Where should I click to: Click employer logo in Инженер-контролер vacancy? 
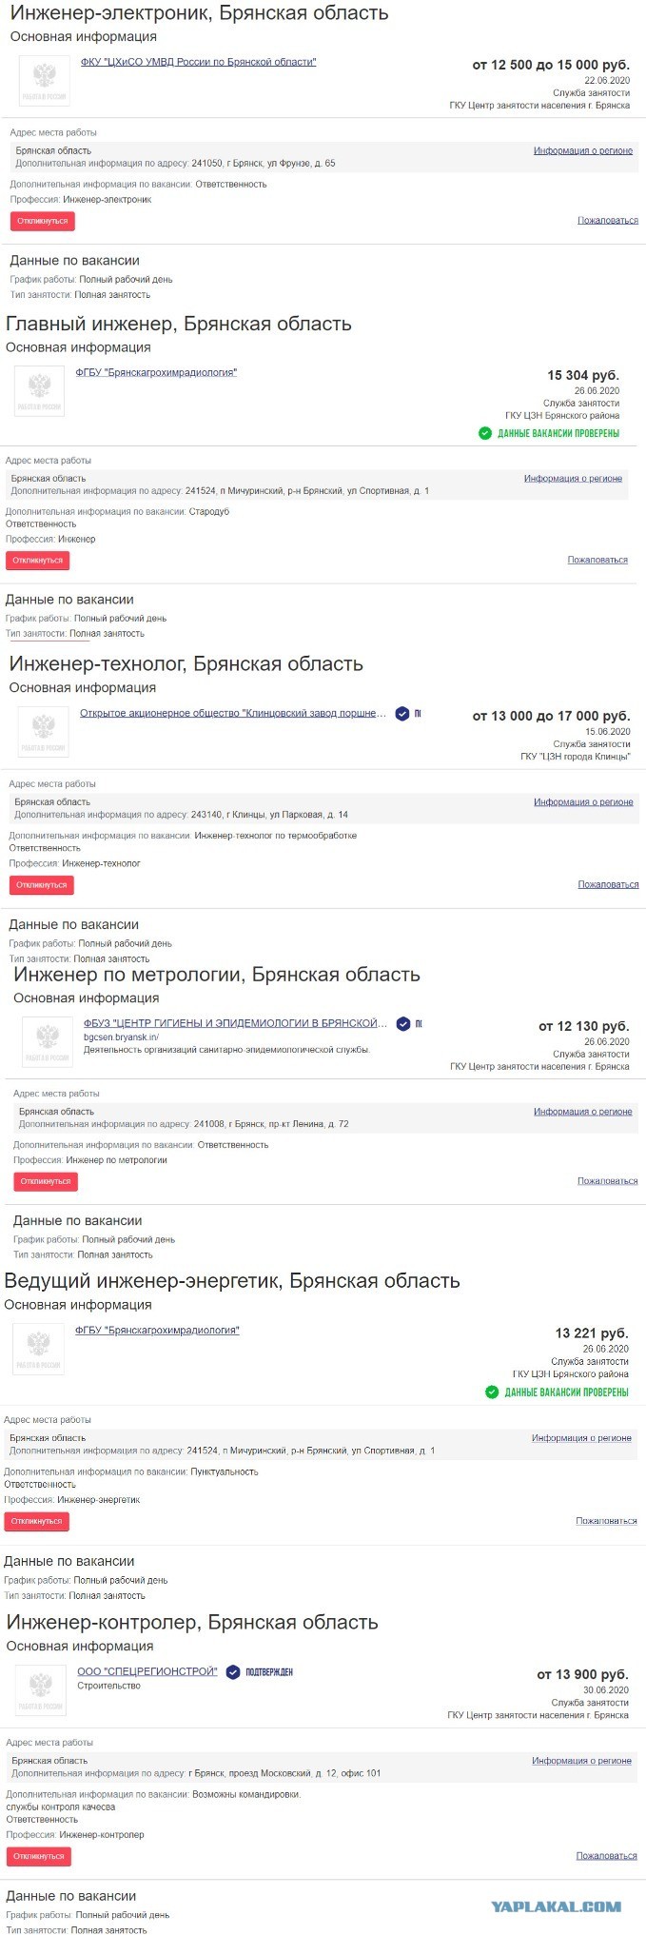(x=42, y=1689)
